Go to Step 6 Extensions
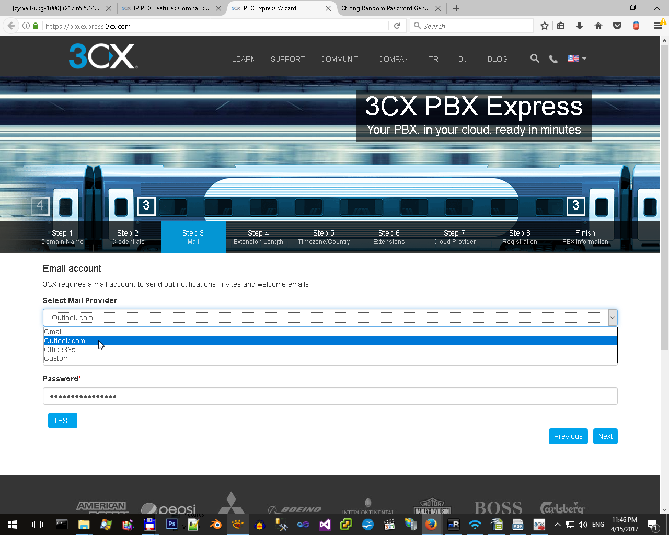 tap(389, 237)
